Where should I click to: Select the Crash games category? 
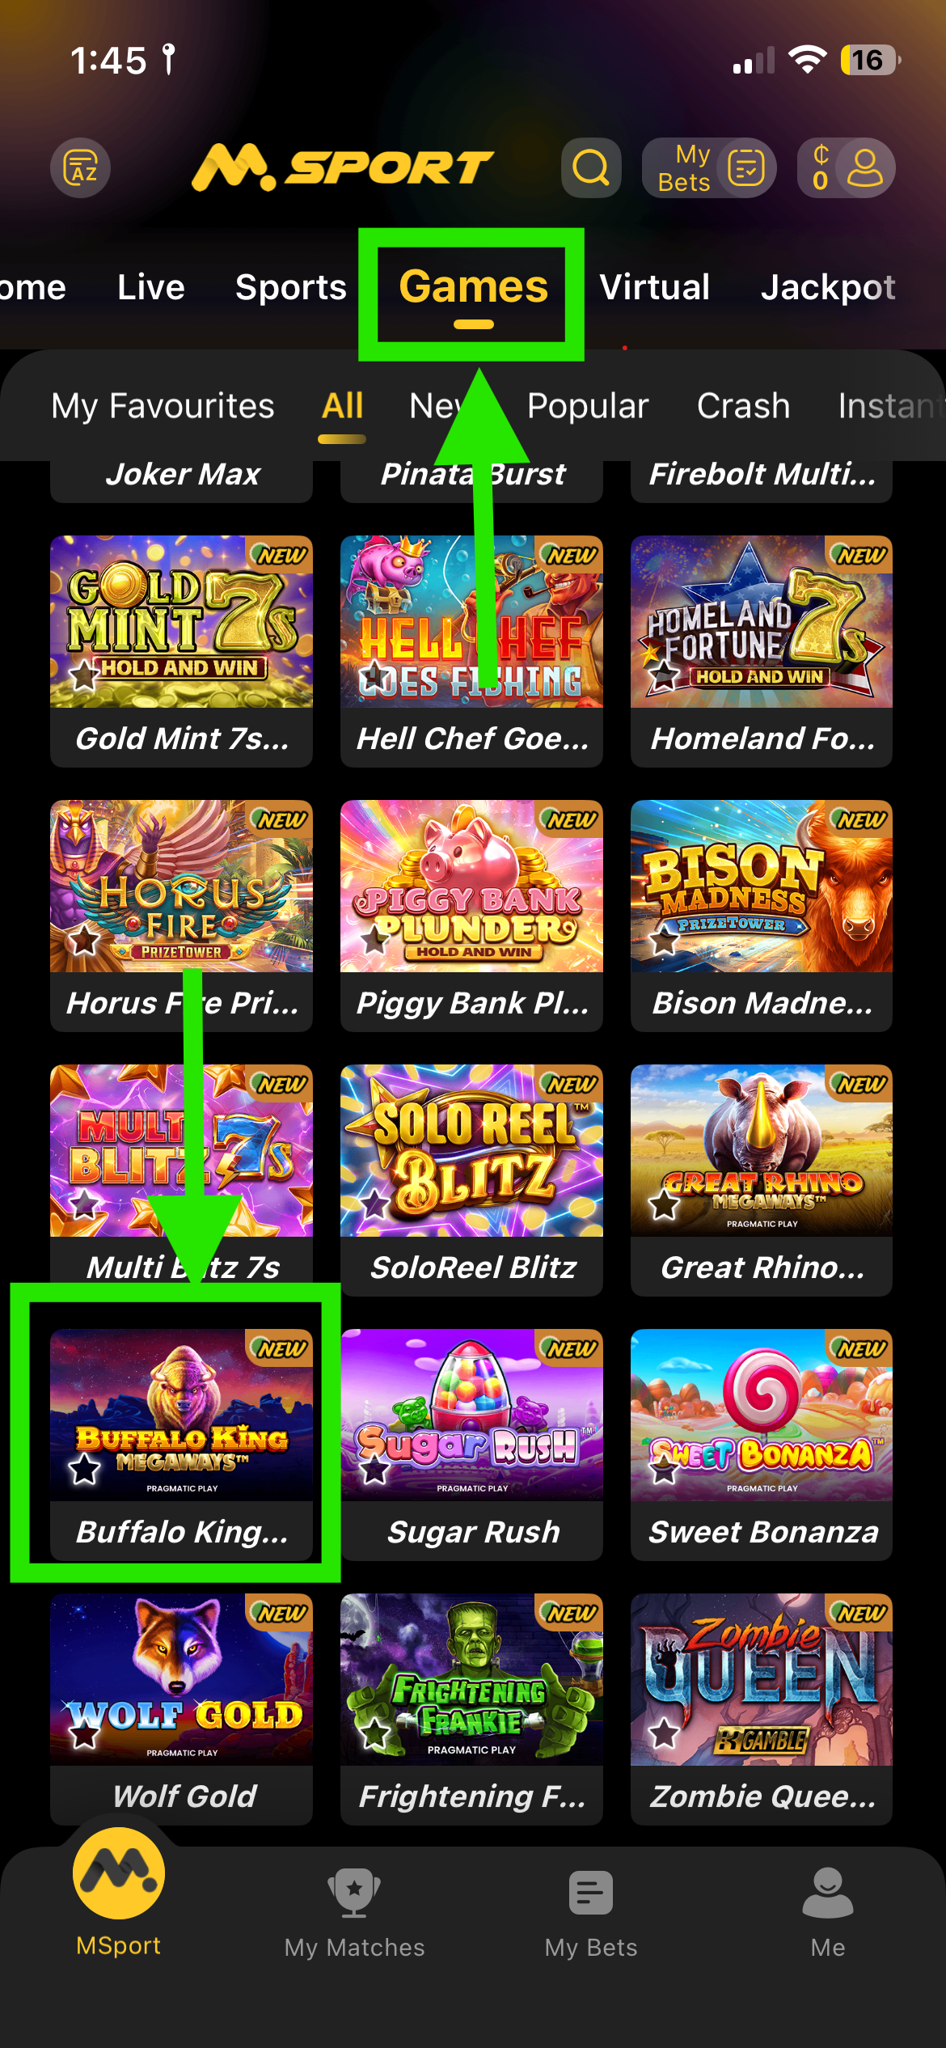(743, 406)
